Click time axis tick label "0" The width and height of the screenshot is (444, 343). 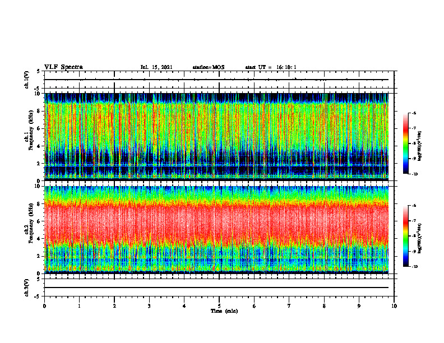[x=44, y=306]
